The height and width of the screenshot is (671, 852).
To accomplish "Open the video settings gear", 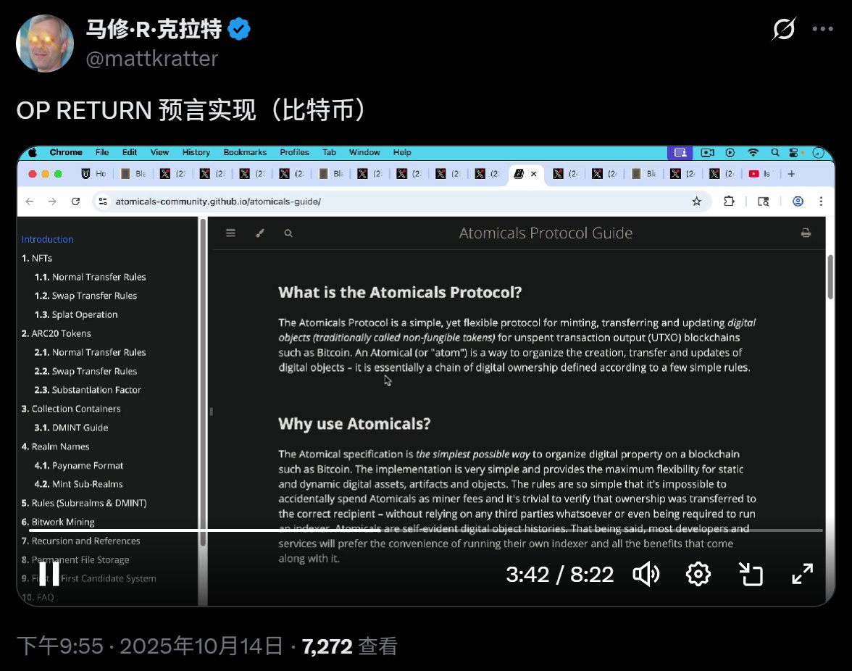I will pyautogui.click(x=698, y=574).
